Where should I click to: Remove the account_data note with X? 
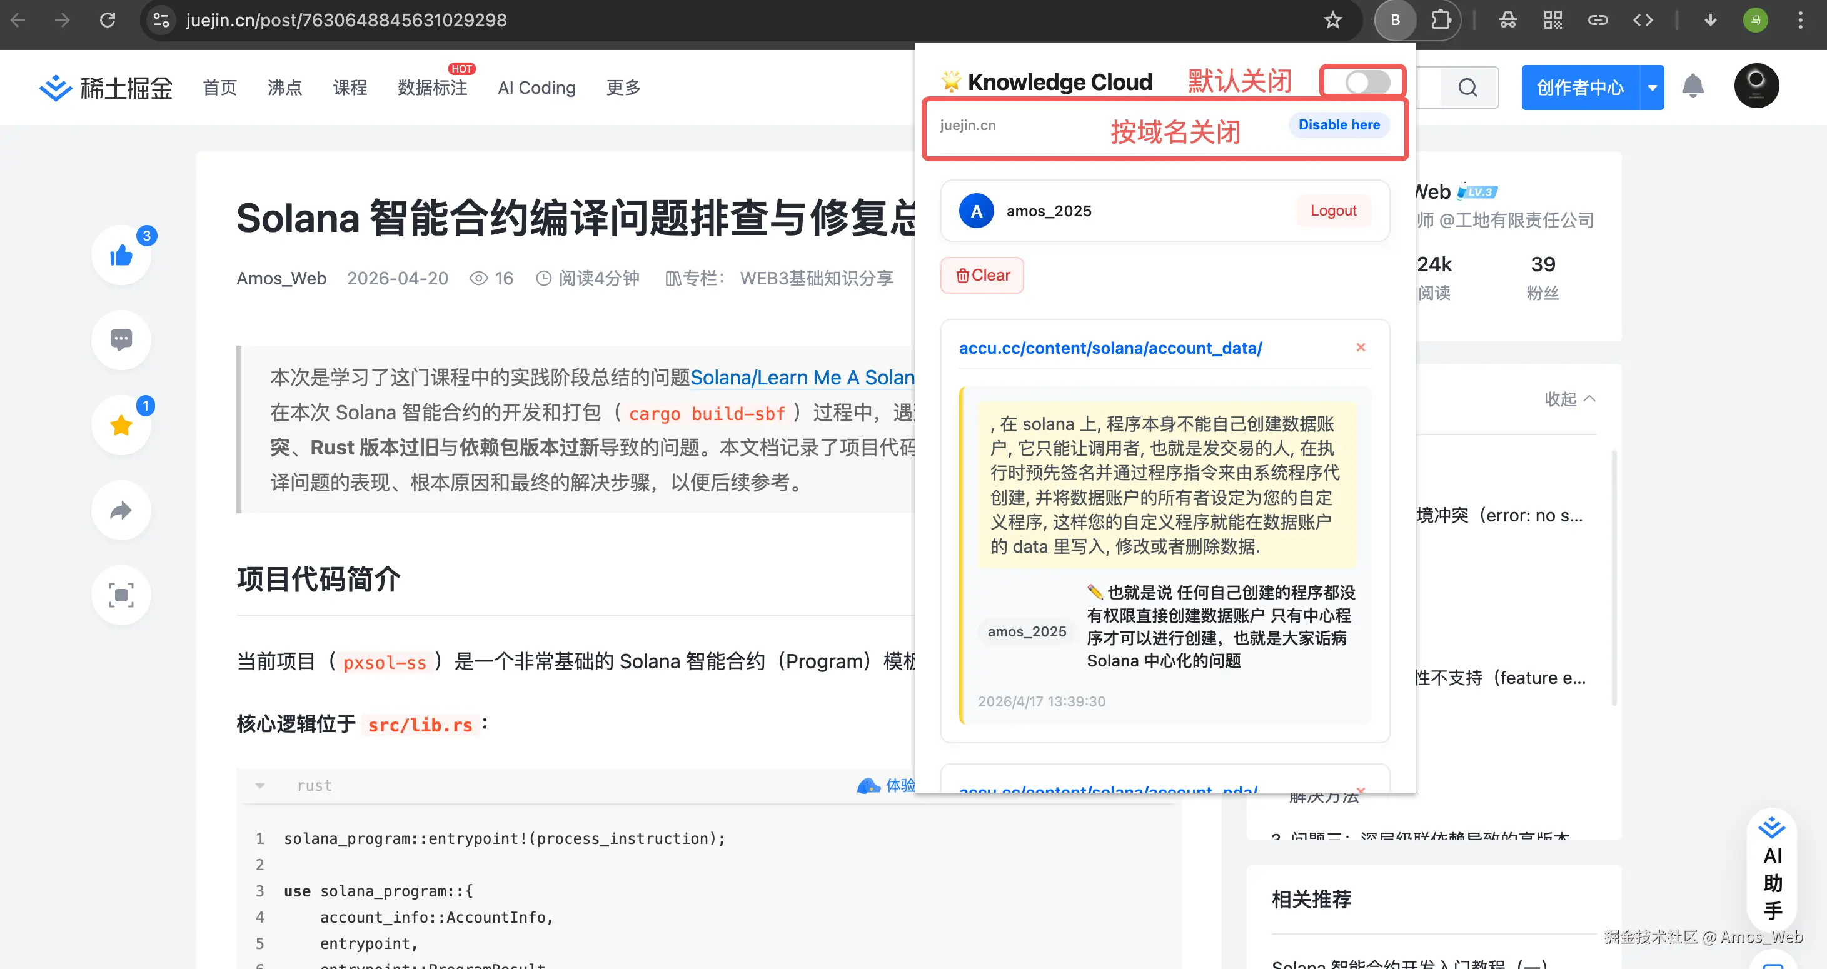click(x=1361, y=348)
